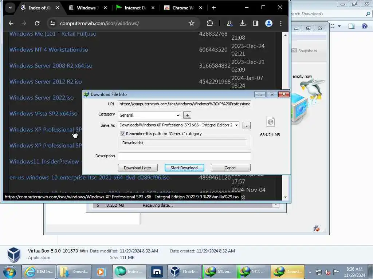Show hidden tray icons arrow
Image resolution: width=373 pixels, height=279 pixels.
coord(310,272)
